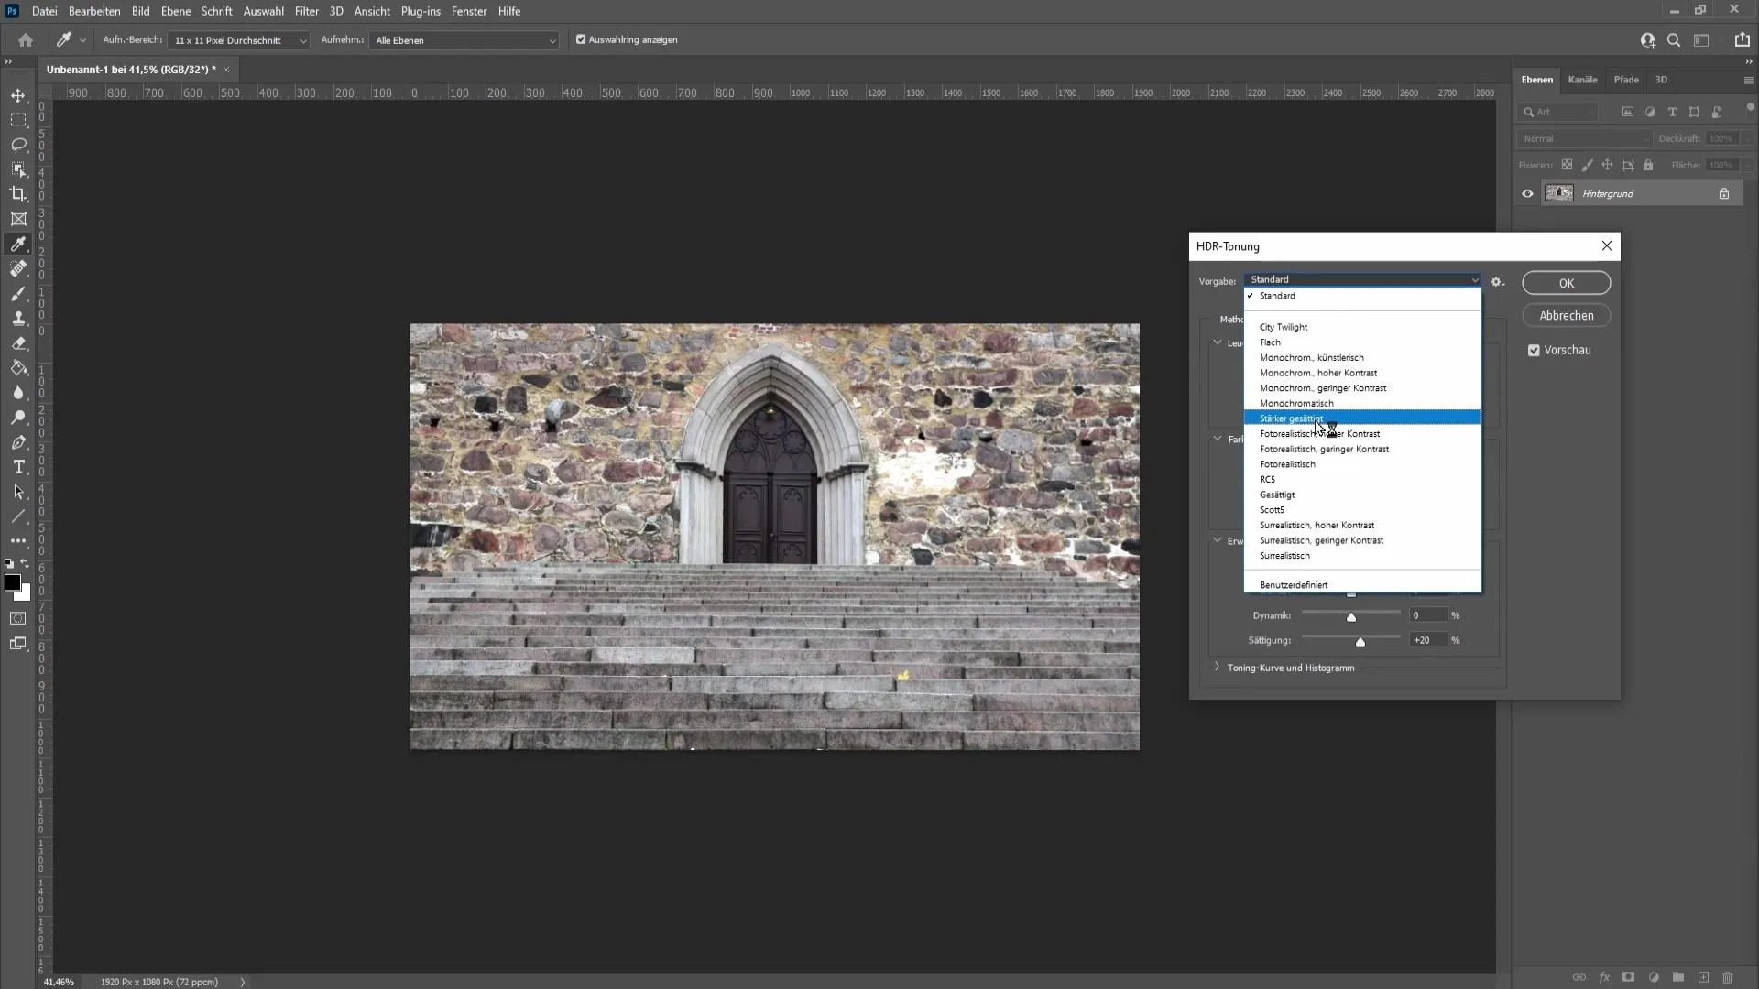Viewport: 1759px width, 989px height.
Task: Choose Benutzerdefiniert preset entry
Action: point(1362,585)
